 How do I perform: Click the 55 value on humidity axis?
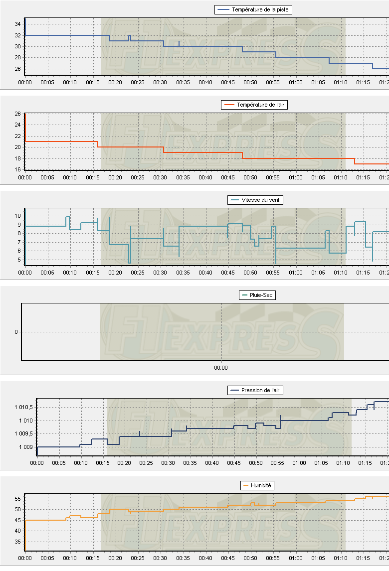click(x=17, y=499)
